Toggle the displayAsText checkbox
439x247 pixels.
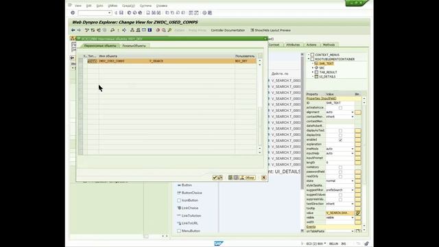[x=340, y=131]
